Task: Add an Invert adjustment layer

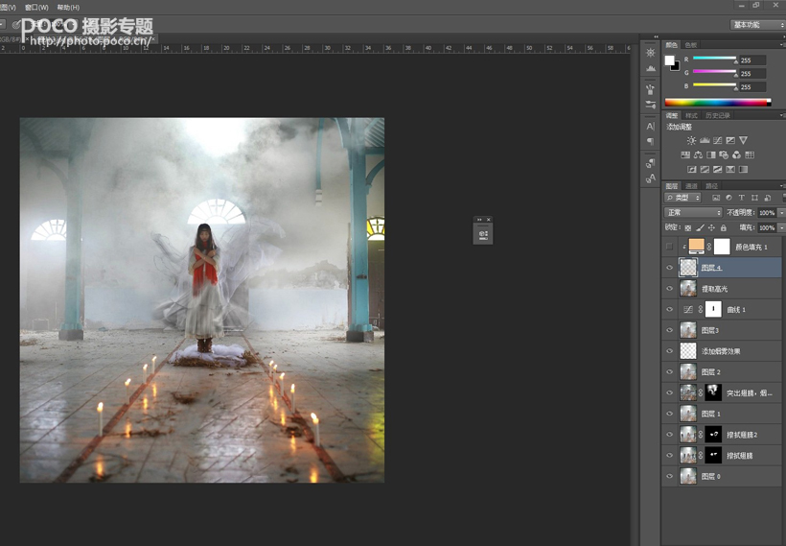Action: pos(691,170)
